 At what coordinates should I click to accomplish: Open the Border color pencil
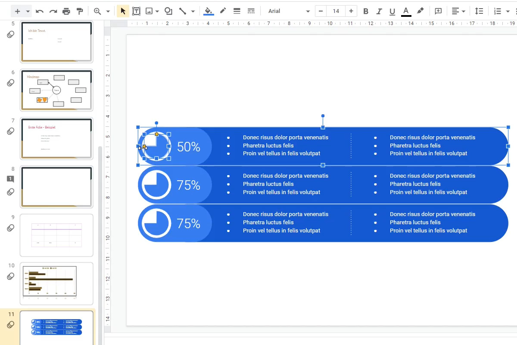point(223,11)
